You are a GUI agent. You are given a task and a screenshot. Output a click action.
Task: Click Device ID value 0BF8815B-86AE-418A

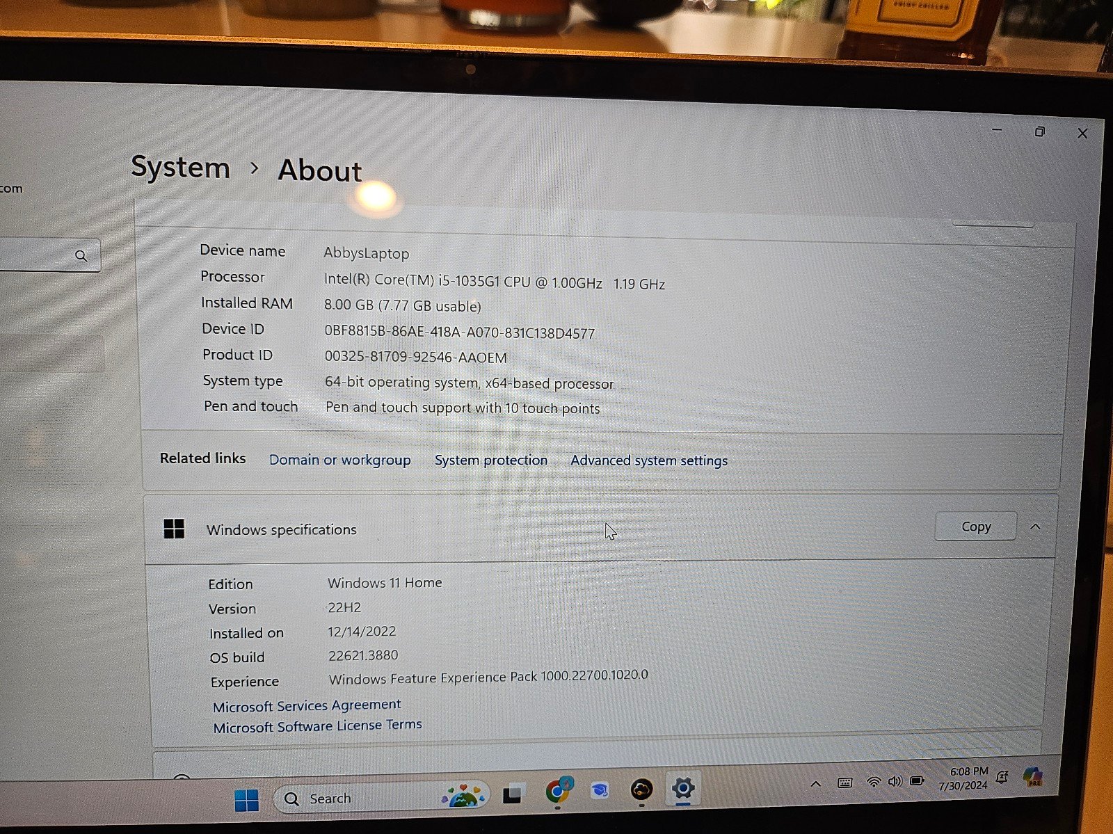(460, 332)
